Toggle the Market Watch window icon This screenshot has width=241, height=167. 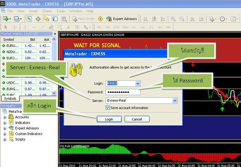pos(29,19)
